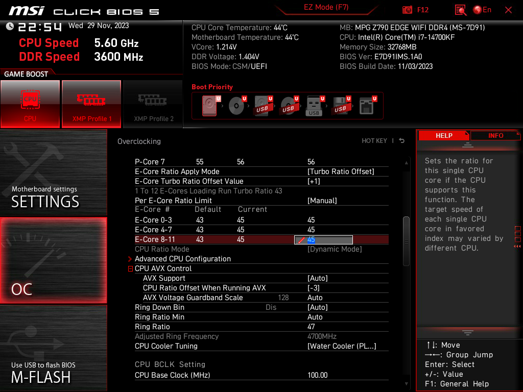Take a screenshot with the F12 camera icon
The image size is (523, 392).
pos(407,10)
